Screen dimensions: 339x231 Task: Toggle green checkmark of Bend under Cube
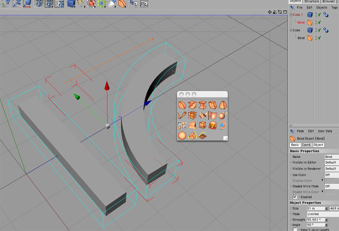point(319,38)
